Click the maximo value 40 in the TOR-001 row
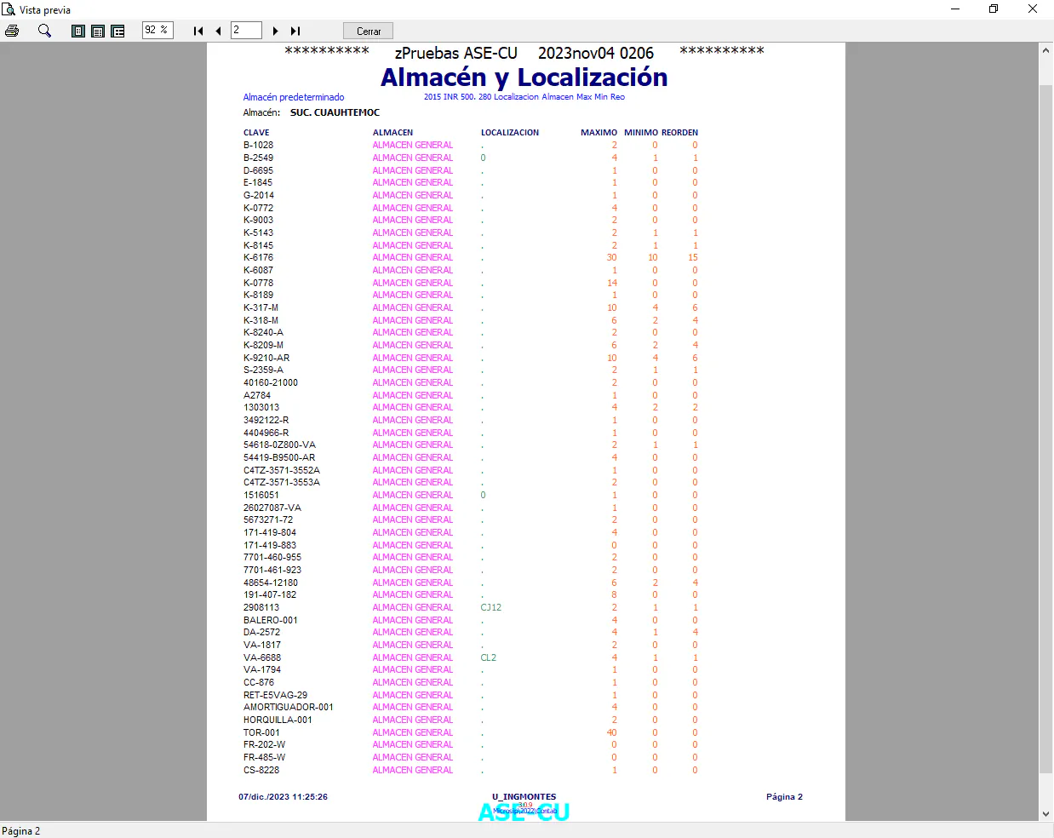Image resolution: width=1054 pixels, height=838 pixels. [x=612, y=732]
